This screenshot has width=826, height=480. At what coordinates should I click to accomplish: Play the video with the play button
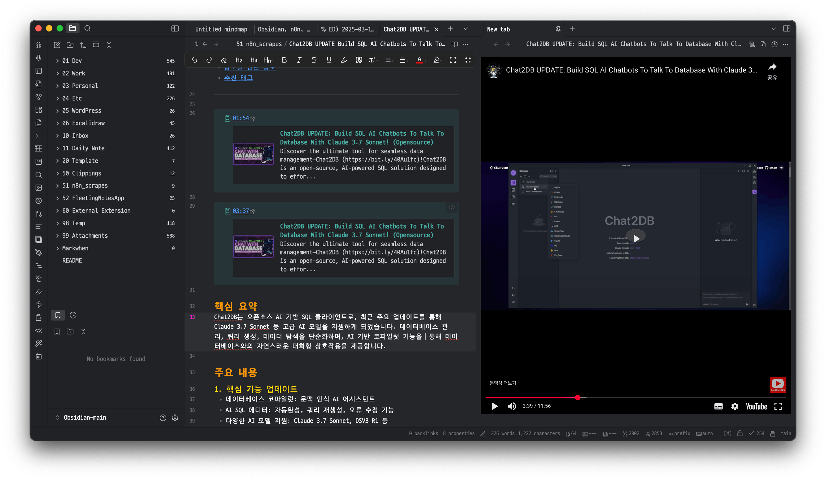click(495, 406)
